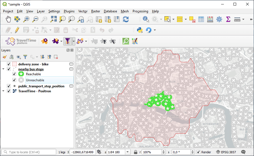
Task: Uncheck the delivery zone - bike layer
Action: pyautogui.click(x=9, y=64)
